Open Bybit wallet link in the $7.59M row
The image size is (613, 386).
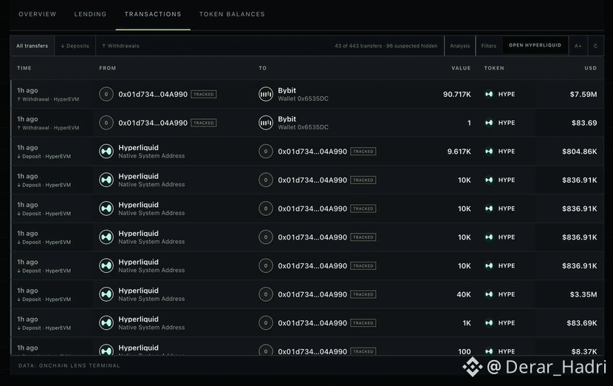pos(303,95)
